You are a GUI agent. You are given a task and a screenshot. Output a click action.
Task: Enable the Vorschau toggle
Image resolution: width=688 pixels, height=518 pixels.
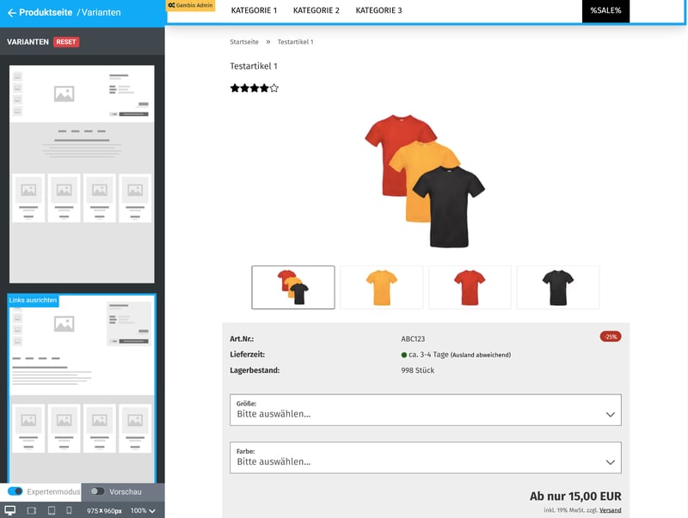97,491
